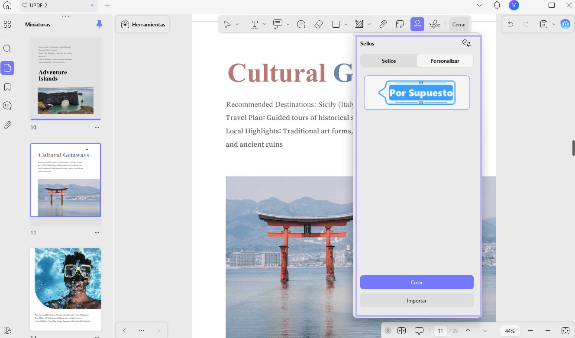Viewport: 575px width, 338px height.
Task: Open the text markup tool dropdown
Action: pos(265,25)
